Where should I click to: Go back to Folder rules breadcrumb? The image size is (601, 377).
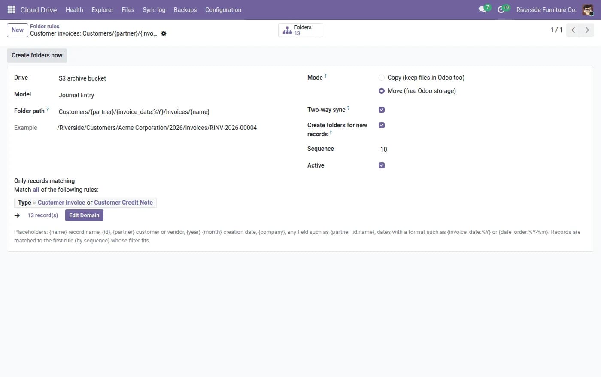[45, 26]
